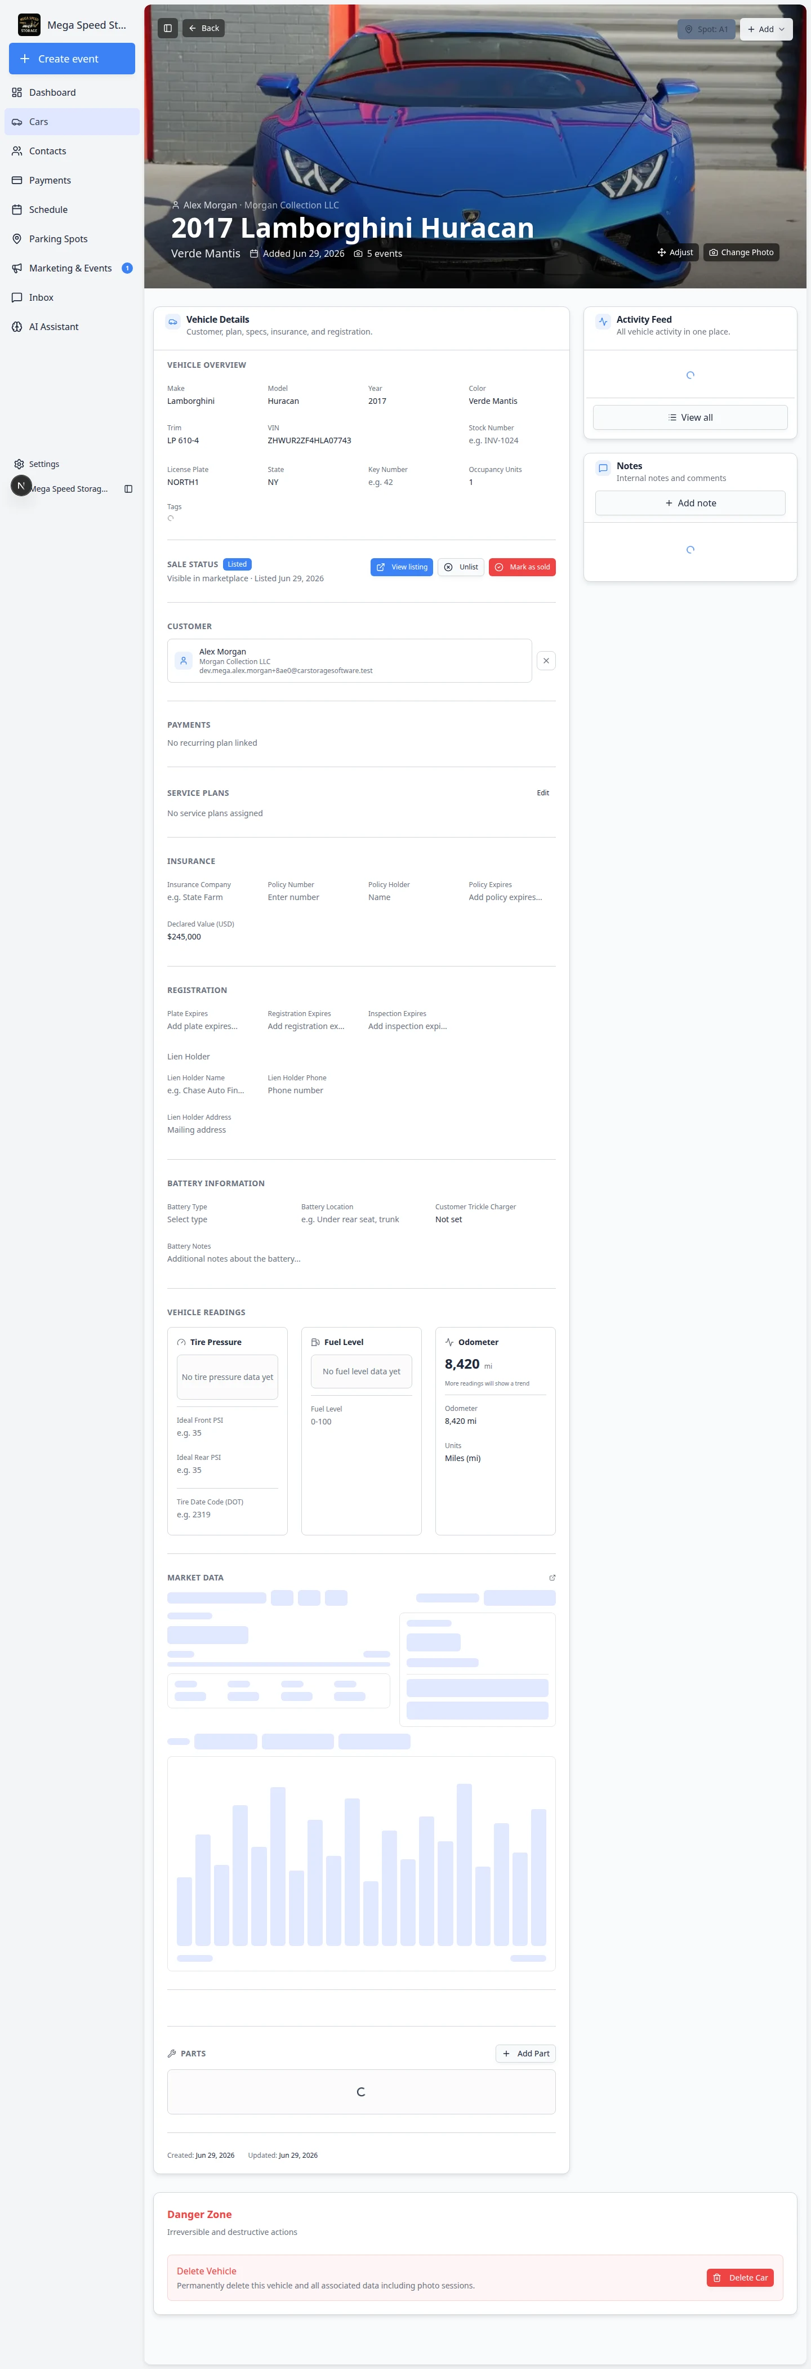Enter the Policy Number
The width and height of the screenshot is (811, 2369).
310,898
